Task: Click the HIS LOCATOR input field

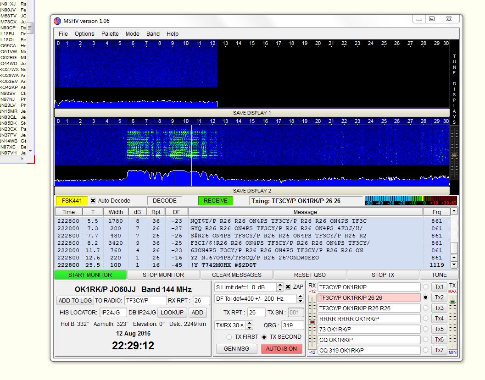Action: click(x=113, y=312)
